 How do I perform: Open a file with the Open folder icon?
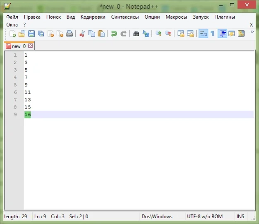click(22, 34)
